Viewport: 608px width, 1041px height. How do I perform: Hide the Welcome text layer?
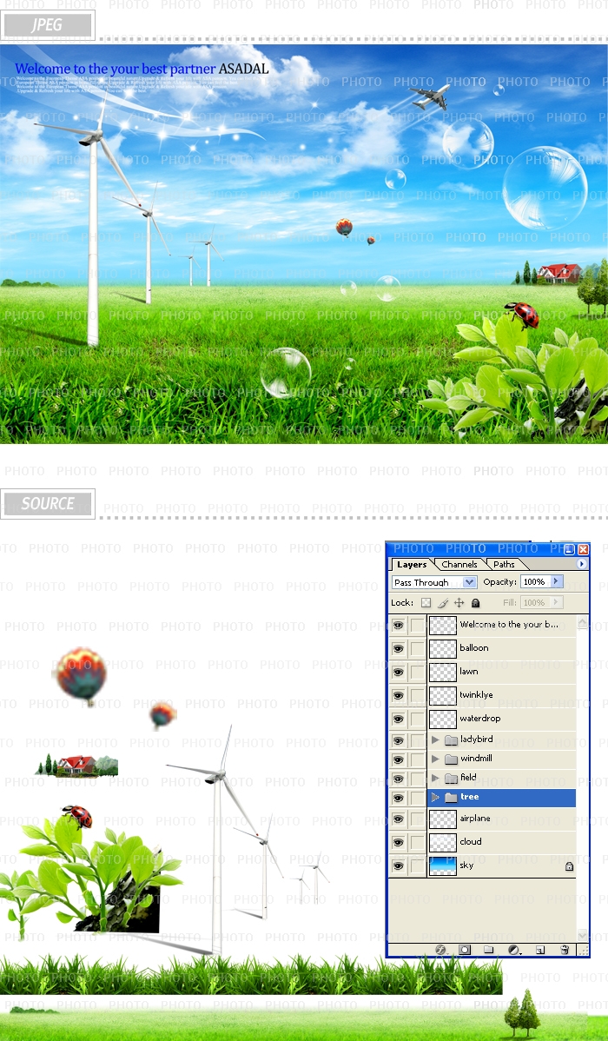399,625
